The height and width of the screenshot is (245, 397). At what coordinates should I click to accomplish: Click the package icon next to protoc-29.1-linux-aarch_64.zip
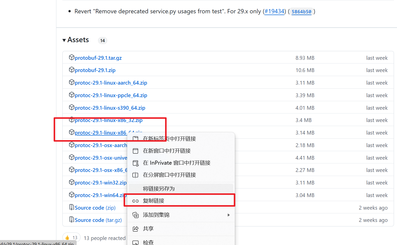(x=71, y=82)
